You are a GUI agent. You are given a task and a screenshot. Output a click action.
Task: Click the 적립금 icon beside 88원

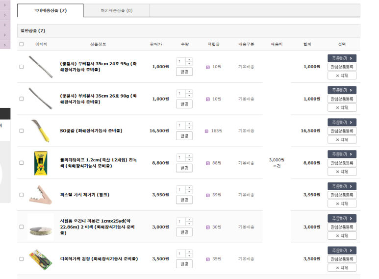tap(208, 163)
